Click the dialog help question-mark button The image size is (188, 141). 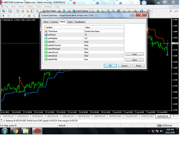pyautogui.click(x=133, y=15)
